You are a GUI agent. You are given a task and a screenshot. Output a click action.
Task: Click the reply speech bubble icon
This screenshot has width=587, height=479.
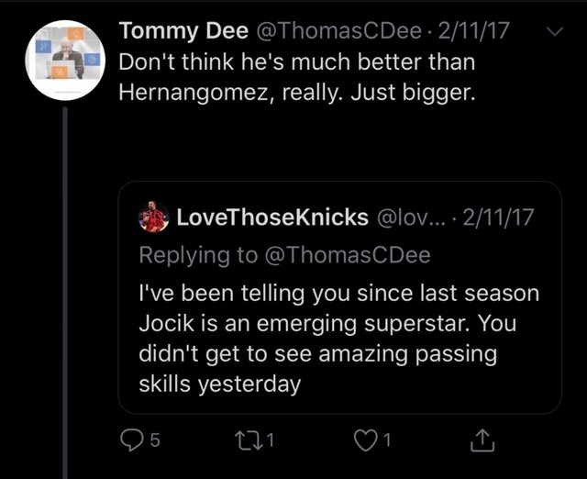(134, 442)
